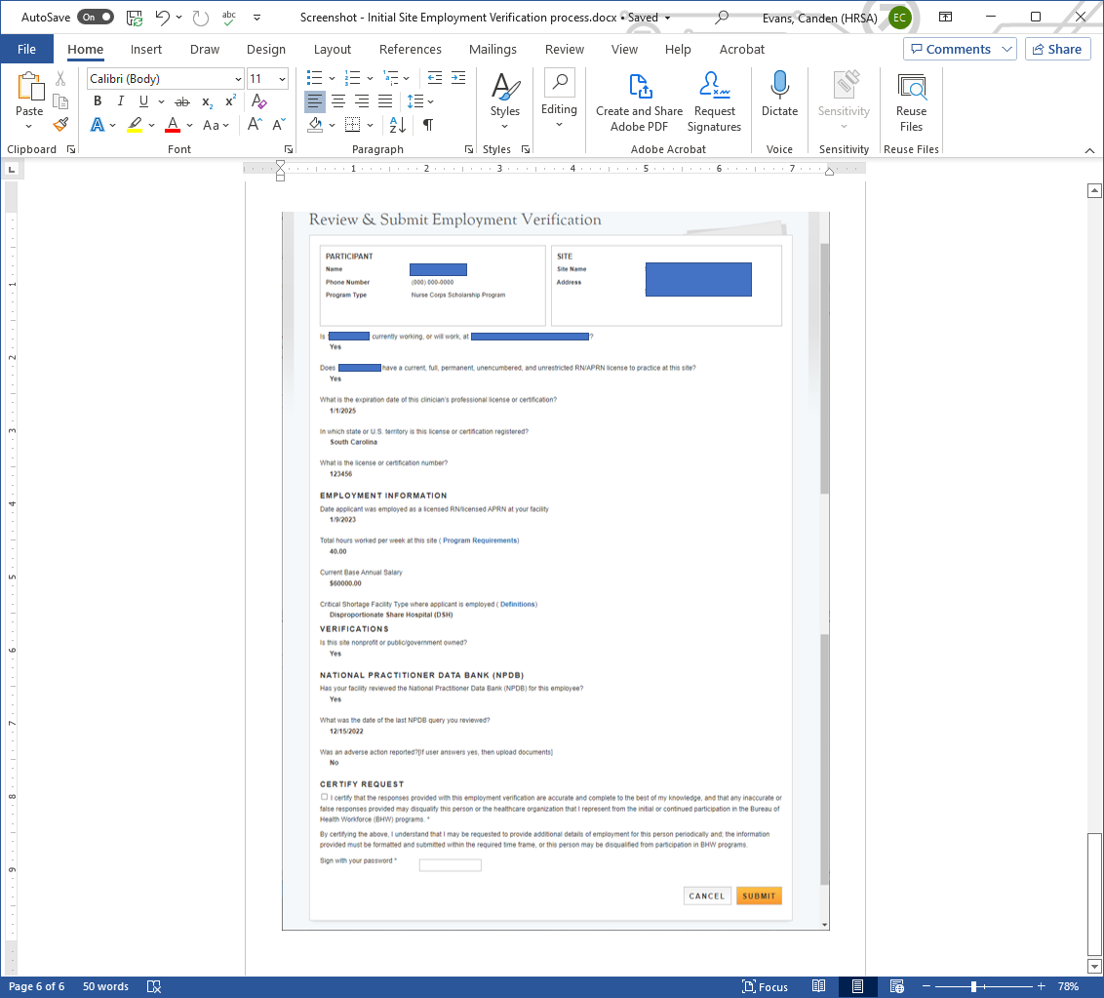Click the Focus mode button
This screenshot has width=1104, height=998.
coord(765,986)
